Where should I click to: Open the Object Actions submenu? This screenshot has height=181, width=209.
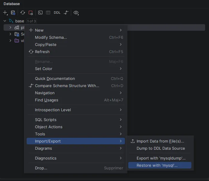click(76, 127)
